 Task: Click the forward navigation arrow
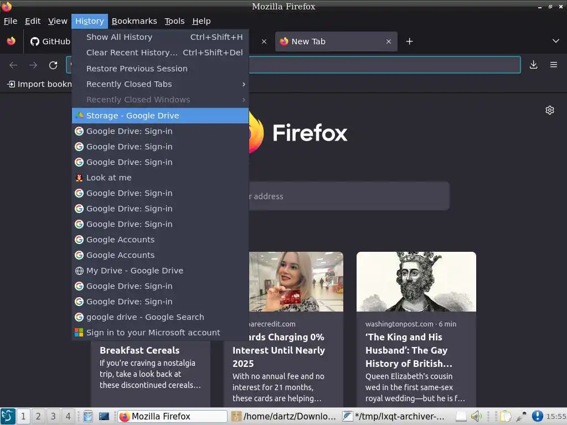tap(33, 65)
